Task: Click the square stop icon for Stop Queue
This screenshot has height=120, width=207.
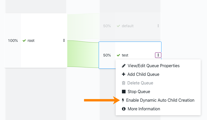Action: coord(124,92)
